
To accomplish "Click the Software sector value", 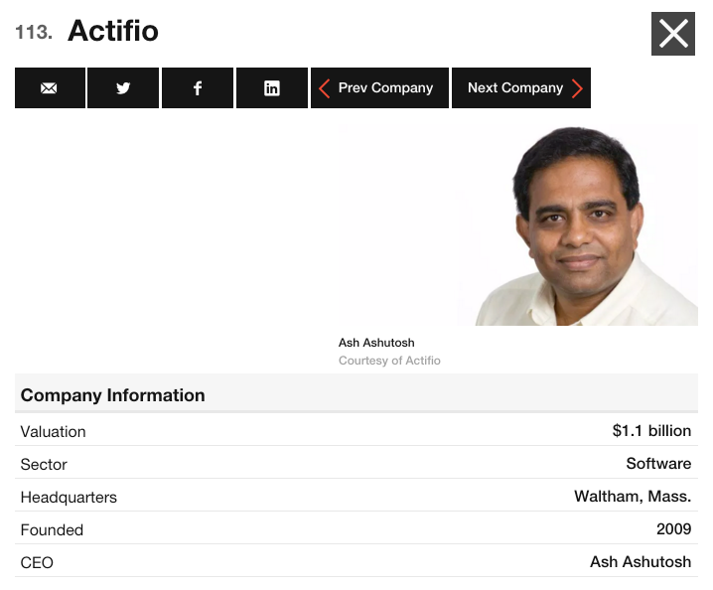I will [658, 464].
